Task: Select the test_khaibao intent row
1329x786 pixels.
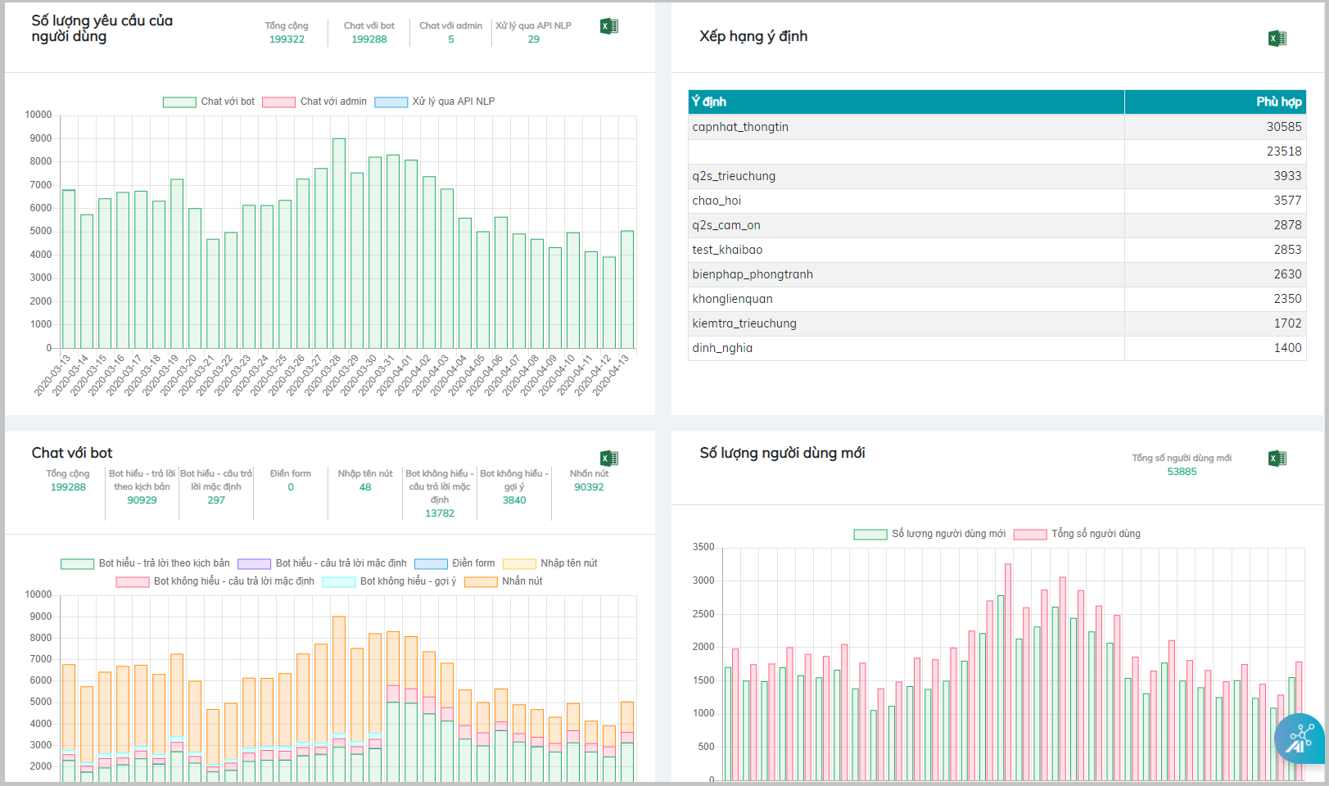Action: [x=997, y=250]
